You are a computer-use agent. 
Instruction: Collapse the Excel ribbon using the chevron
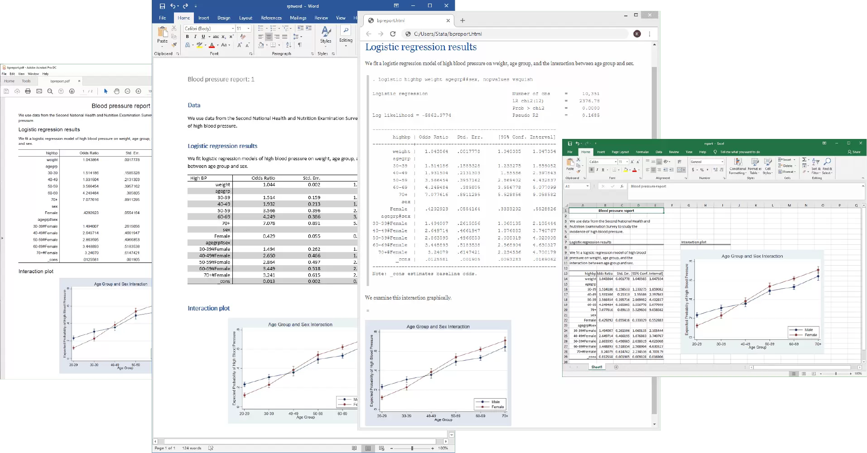point(862,178)
